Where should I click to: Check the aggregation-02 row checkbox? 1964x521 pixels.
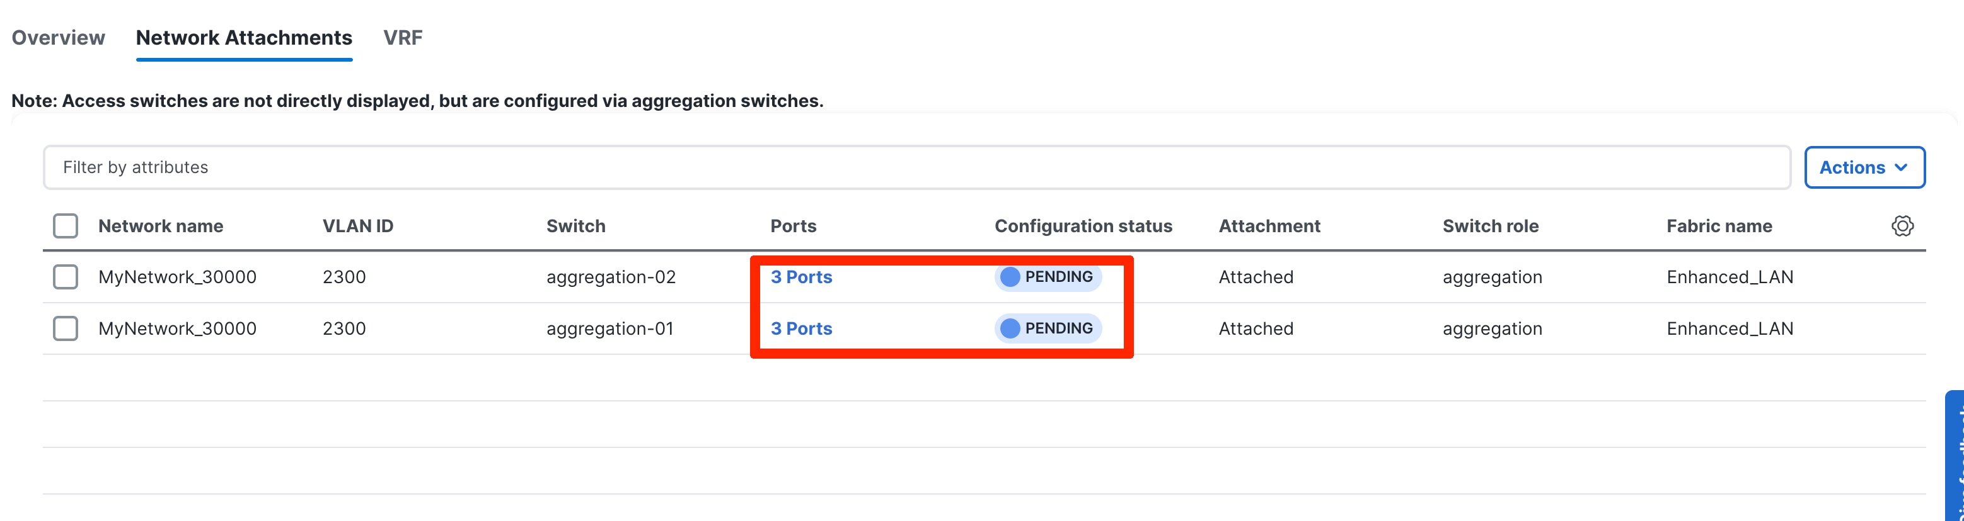(66, 277)
